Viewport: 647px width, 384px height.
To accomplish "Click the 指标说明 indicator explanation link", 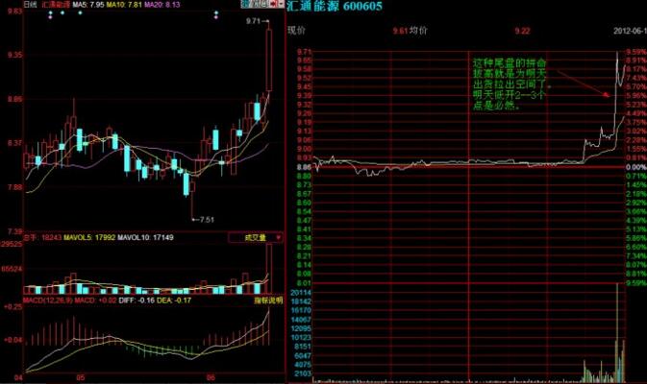I will coord(265,300).
